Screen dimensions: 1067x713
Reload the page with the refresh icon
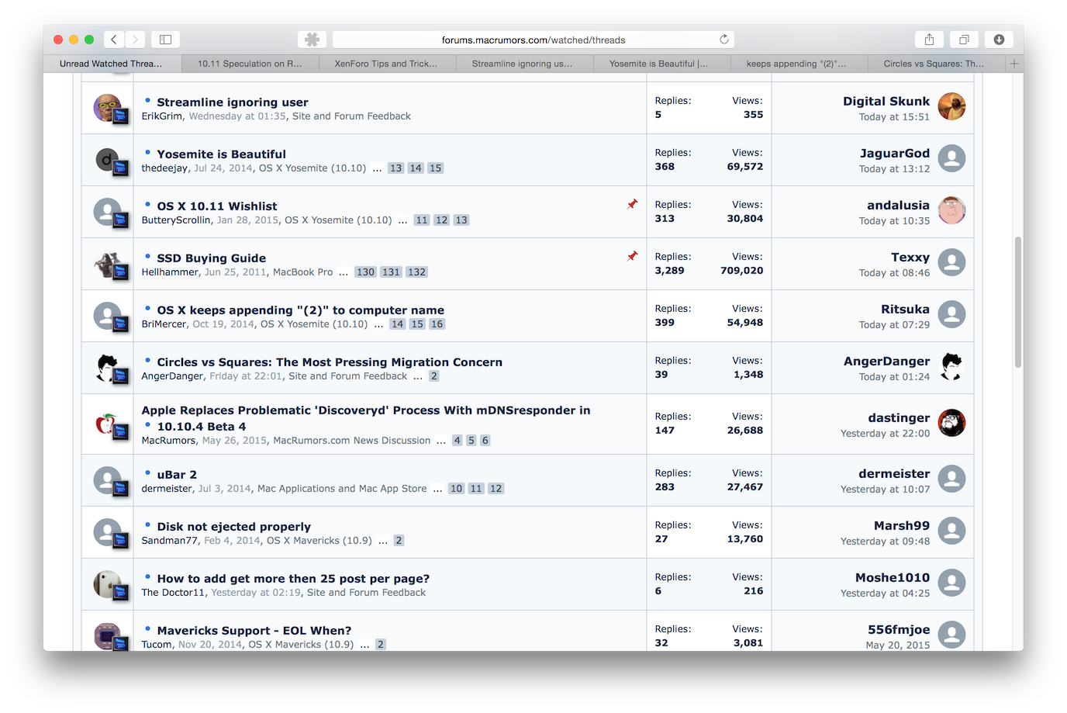724,40
